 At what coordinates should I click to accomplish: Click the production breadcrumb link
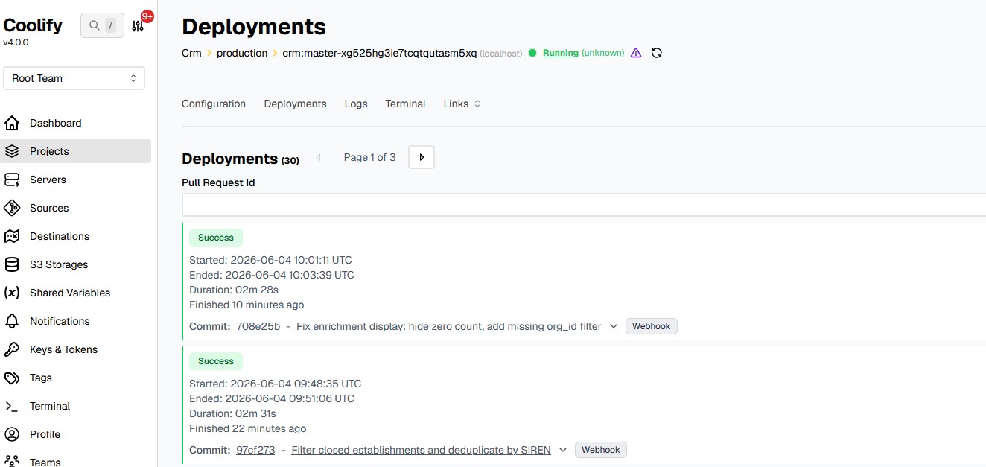pyautogui.click(x=242, y=53)
